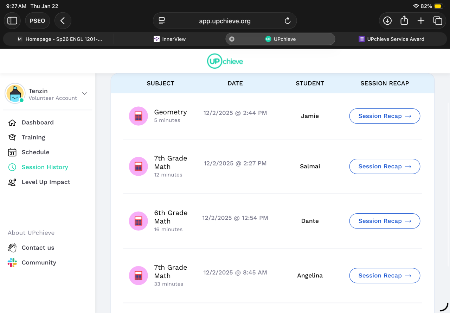This screenshot has height=313, width=450.
Task: Click the Schedule calendar icon
Action: [x=12, y=152]
